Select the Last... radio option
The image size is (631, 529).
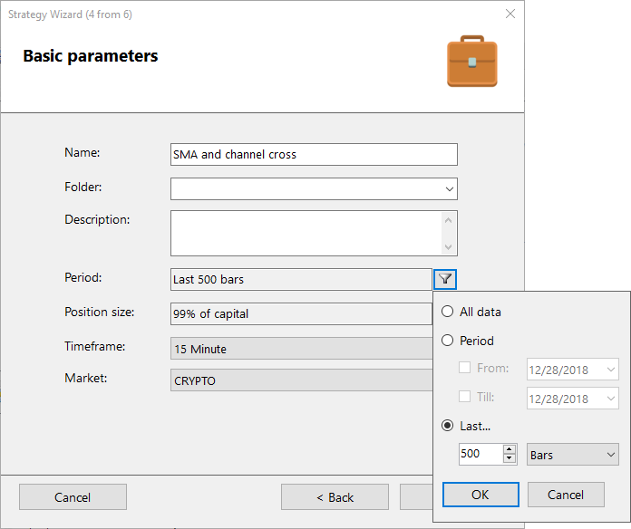448,426
